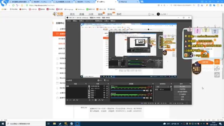This screenshot has height=126, width=224.
Task: Click the Windows taskbar search box
Action: pos(26,124)
